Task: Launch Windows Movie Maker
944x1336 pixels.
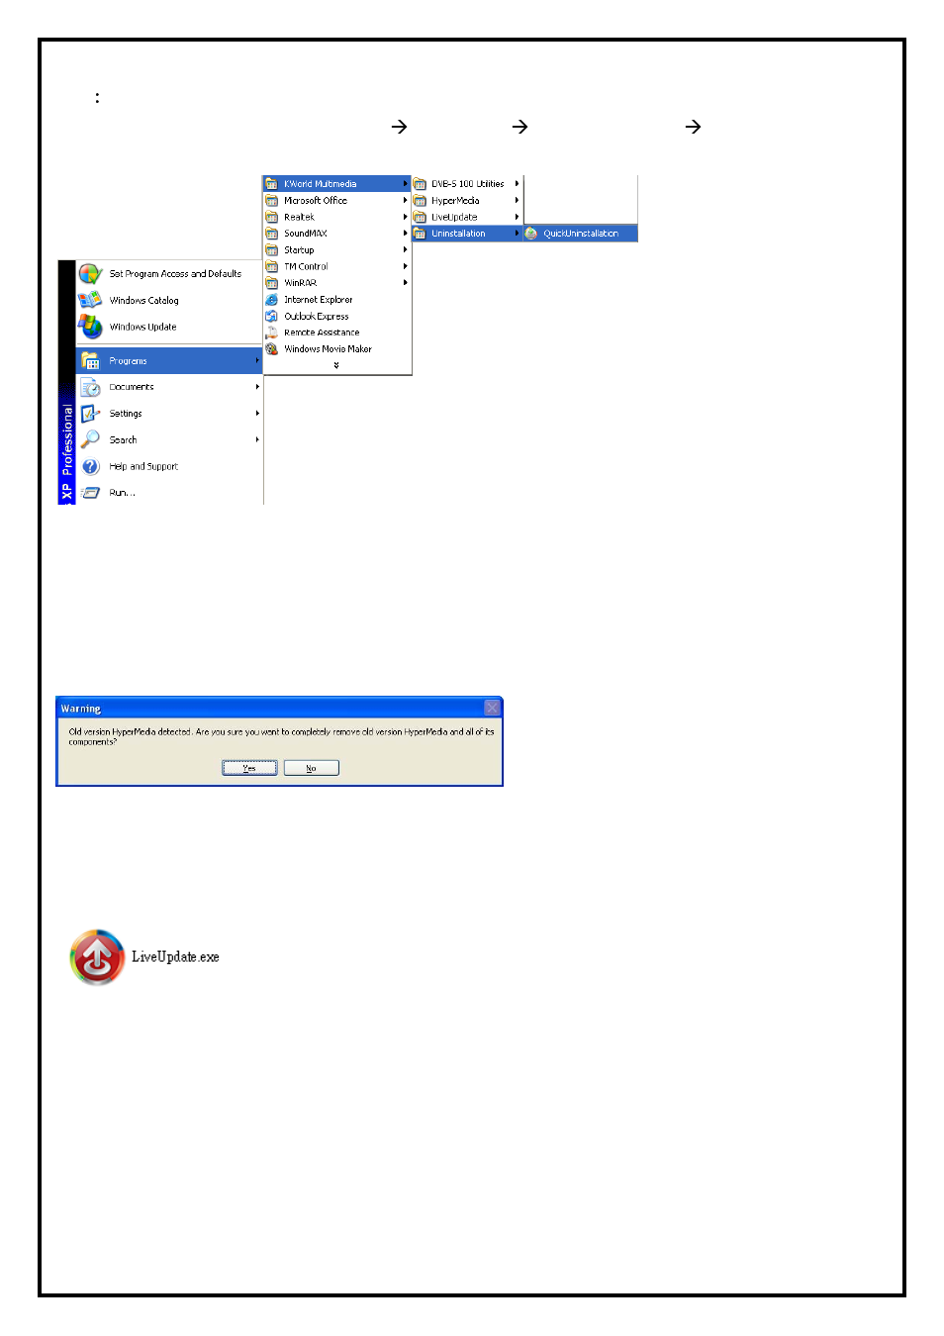Action: tap(336, 349)
